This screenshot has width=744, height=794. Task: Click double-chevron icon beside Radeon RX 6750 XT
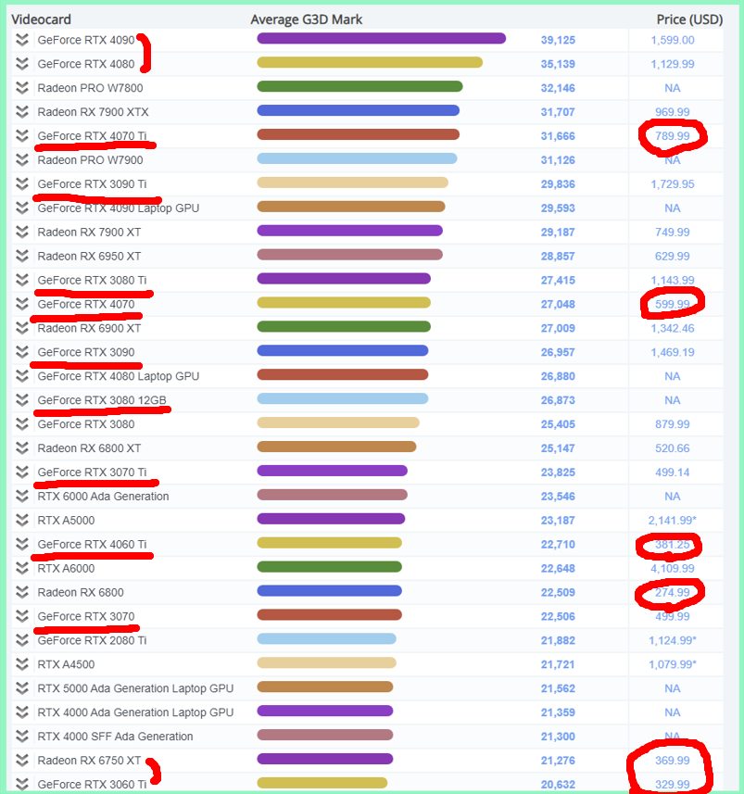point(22,760)
